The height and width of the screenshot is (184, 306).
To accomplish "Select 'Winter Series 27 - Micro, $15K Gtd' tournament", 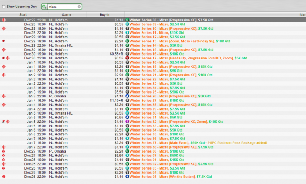I will (x=156, y=101).
